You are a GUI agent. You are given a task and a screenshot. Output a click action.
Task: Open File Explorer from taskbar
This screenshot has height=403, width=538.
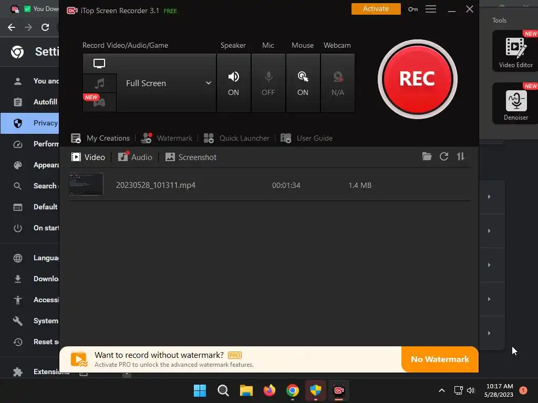246,390
